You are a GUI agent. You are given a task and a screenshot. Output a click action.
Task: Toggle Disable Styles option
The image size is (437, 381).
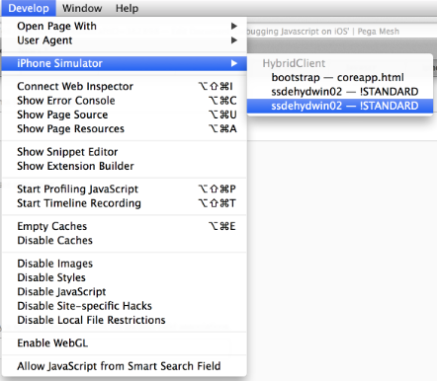coord(125,277)
